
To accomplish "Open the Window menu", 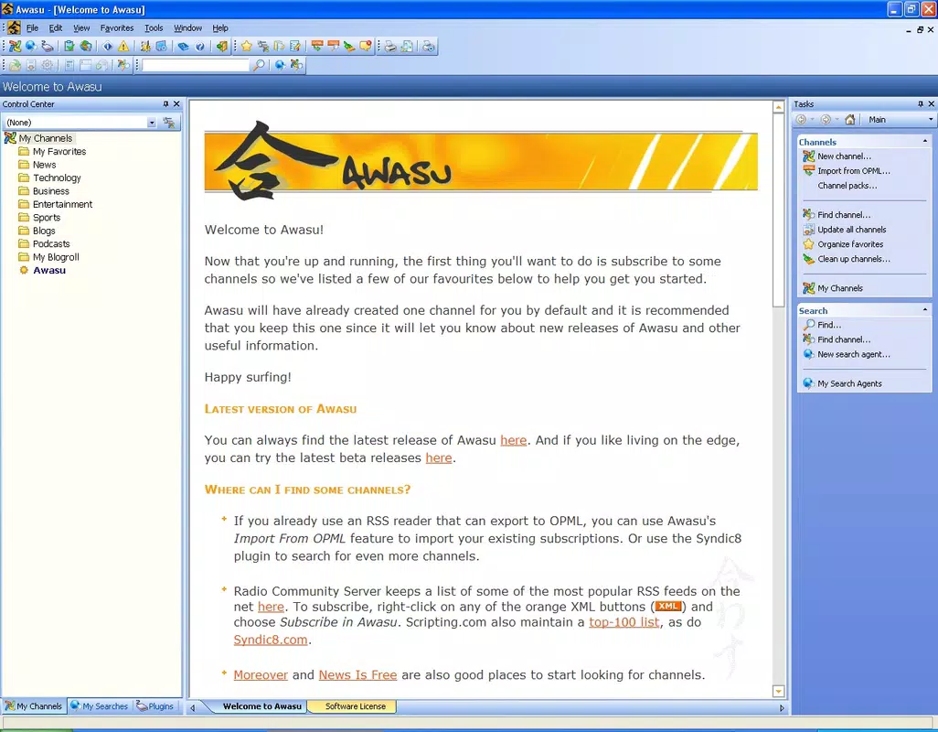I will click(187, 27).
